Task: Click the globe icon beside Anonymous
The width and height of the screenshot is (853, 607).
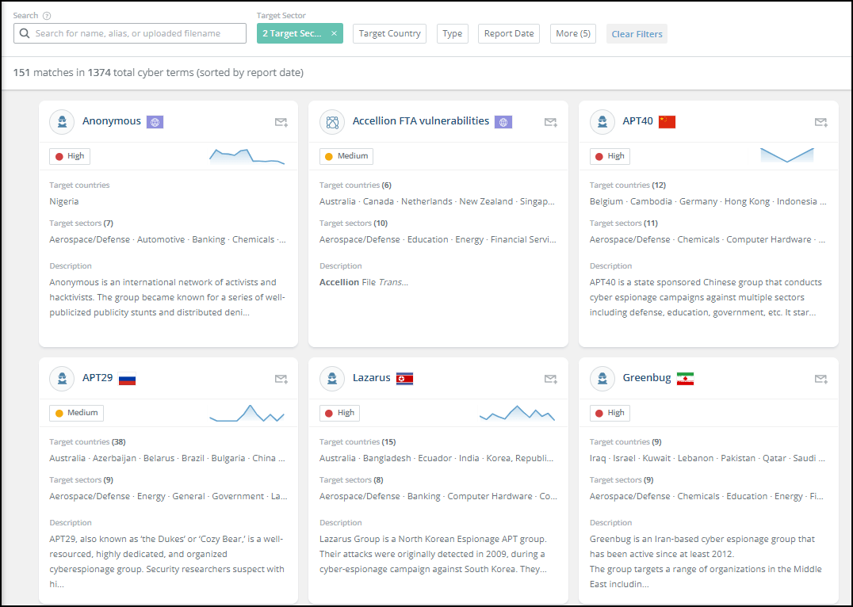Action: click(155, 122)
